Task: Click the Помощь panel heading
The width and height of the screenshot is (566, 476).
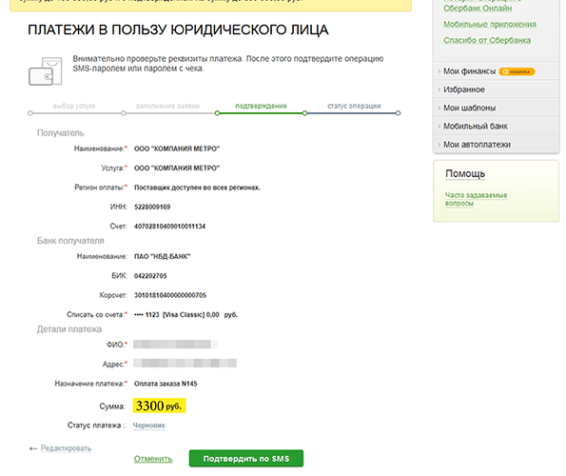Action: (465, 173)
